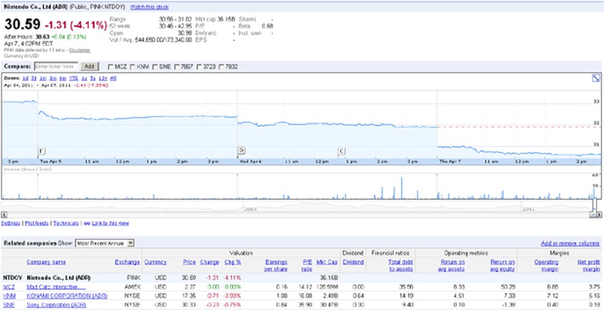
Task: Check the SNE compare checkbox
Action: (x=155, y=67)
